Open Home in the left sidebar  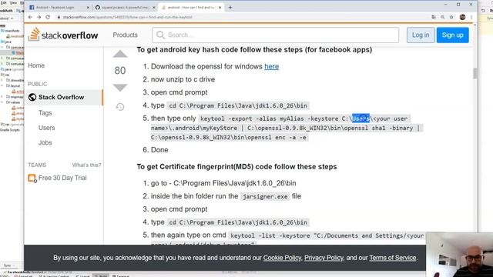(x=36, y=65)
